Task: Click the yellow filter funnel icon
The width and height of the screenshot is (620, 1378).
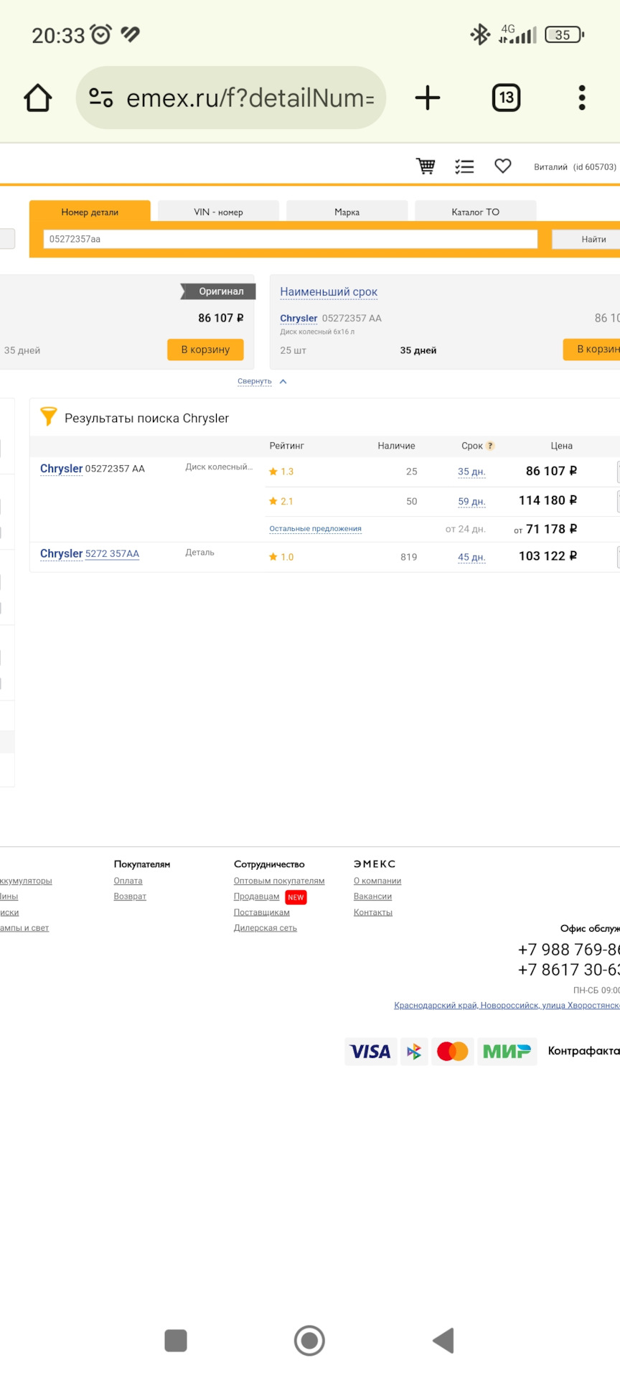Action: 48,416
